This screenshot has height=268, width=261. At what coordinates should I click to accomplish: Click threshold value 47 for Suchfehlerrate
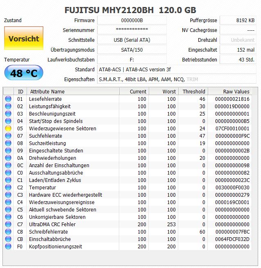coord(202,136)
